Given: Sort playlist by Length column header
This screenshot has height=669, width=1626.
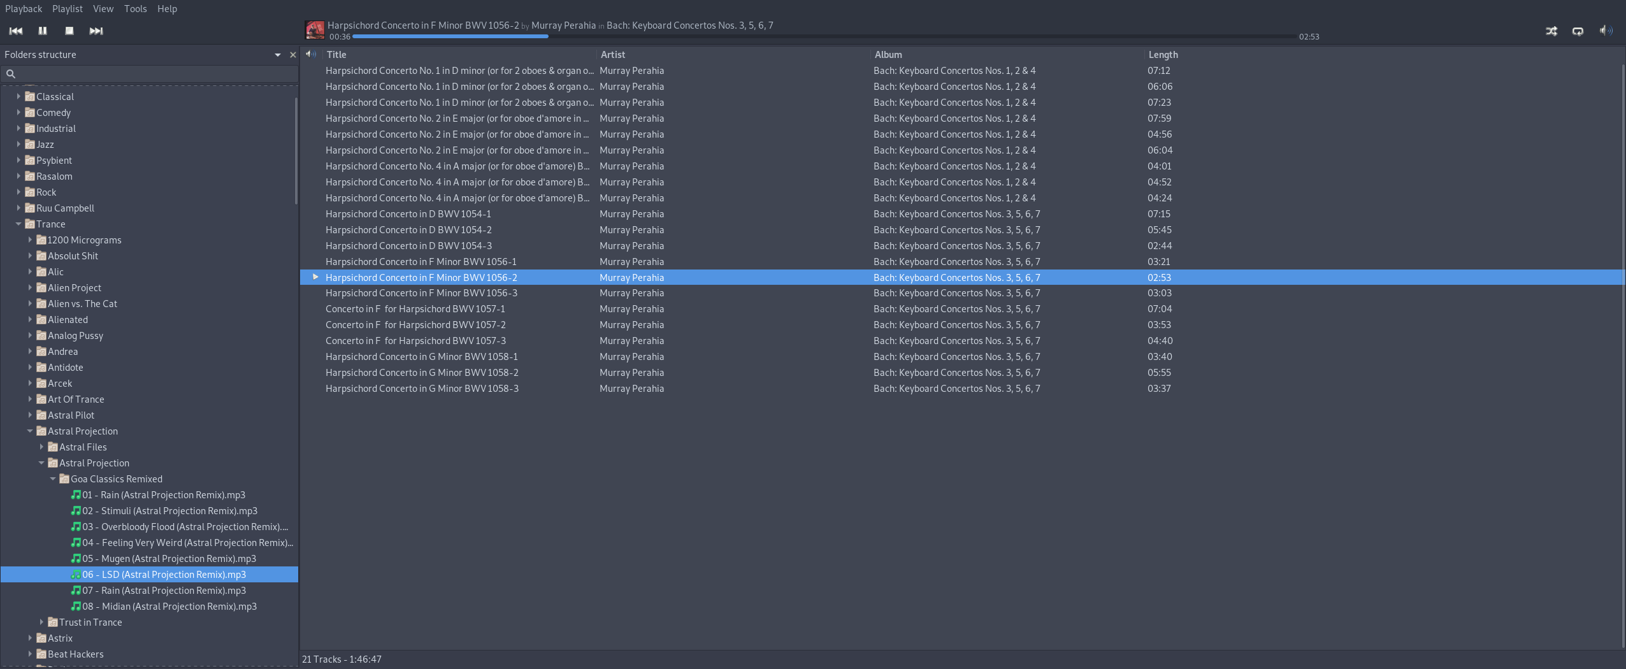Looking at the screenshot, I should pyautogui.click(x=1163, y=55).
